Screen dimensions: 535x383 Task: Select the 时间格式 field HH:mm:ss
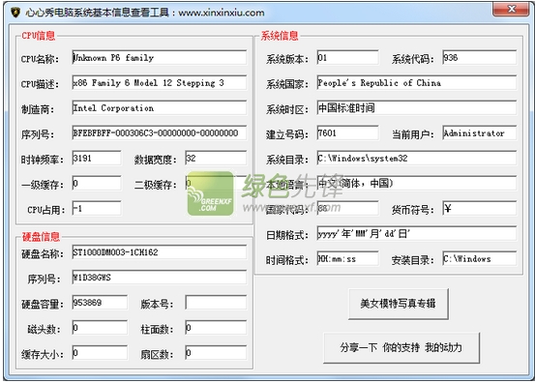pyautogui.click(x=347, y=259)
